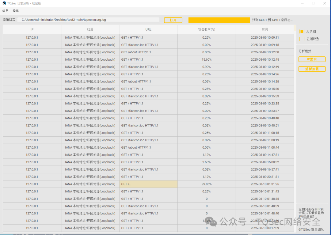The image size is (331, 235).
Task: Sort by the 时间 column header
Action: point(265,29)
